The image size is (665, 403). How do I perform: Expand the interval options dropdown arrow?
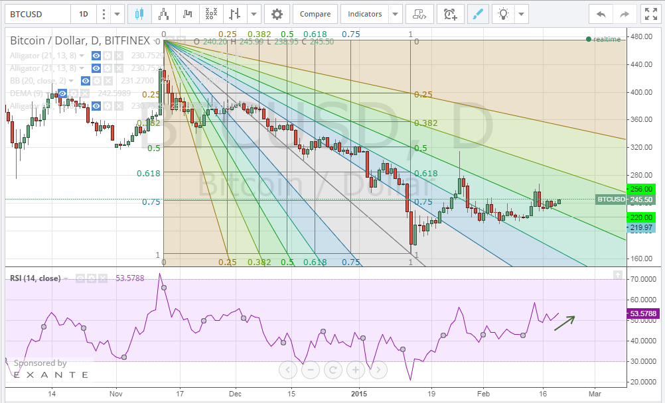[118, 13]
